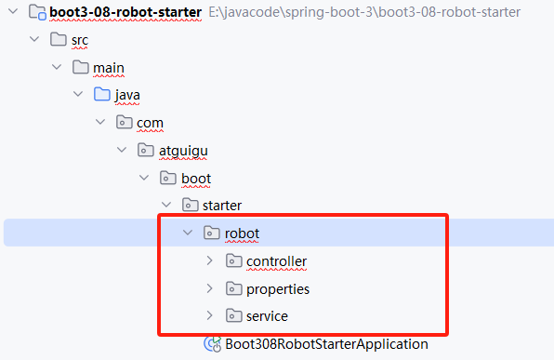554x360 pixels.
Task: Click the src folder icon
Action: click(x=59, y=39)
